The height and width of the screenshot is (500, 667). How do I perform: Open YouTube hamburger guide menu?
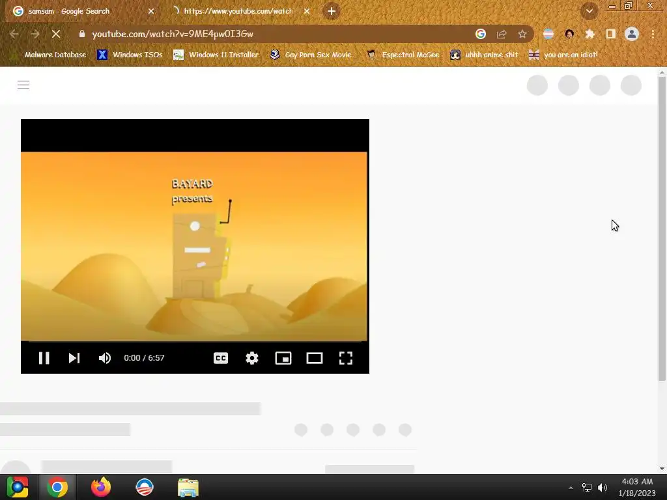(x=23, y=85)
